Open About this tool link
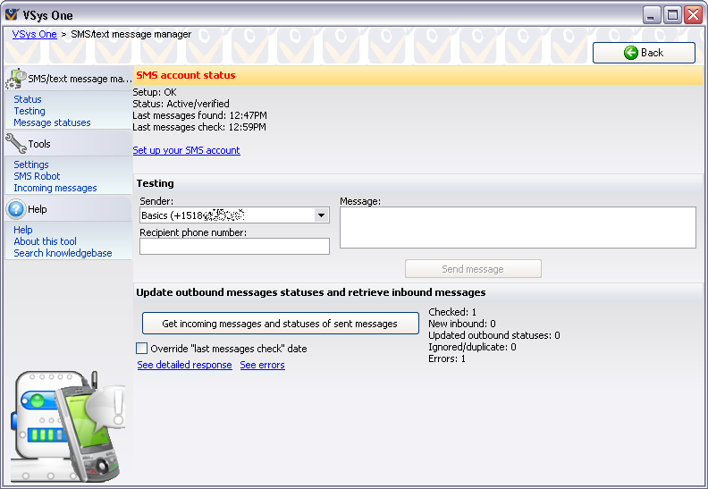The width and height of the screenshot is (708, 489). 46,241
